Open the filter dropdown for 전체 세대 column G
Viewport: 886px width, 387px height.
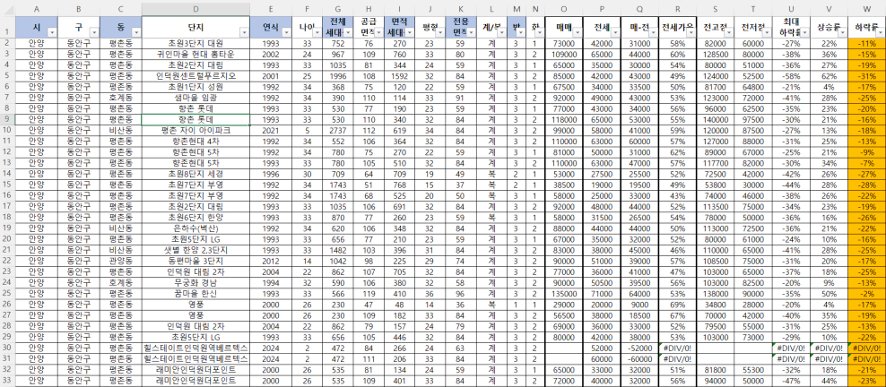(x=348, y=33)
